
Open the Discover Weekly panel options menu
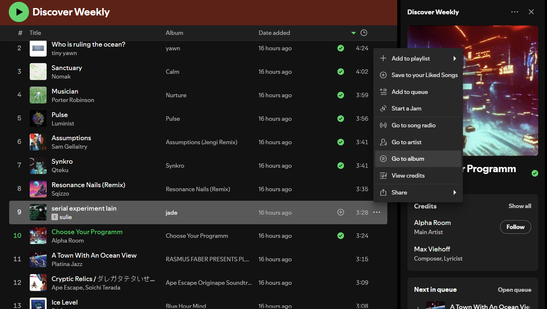click(515, 12)
